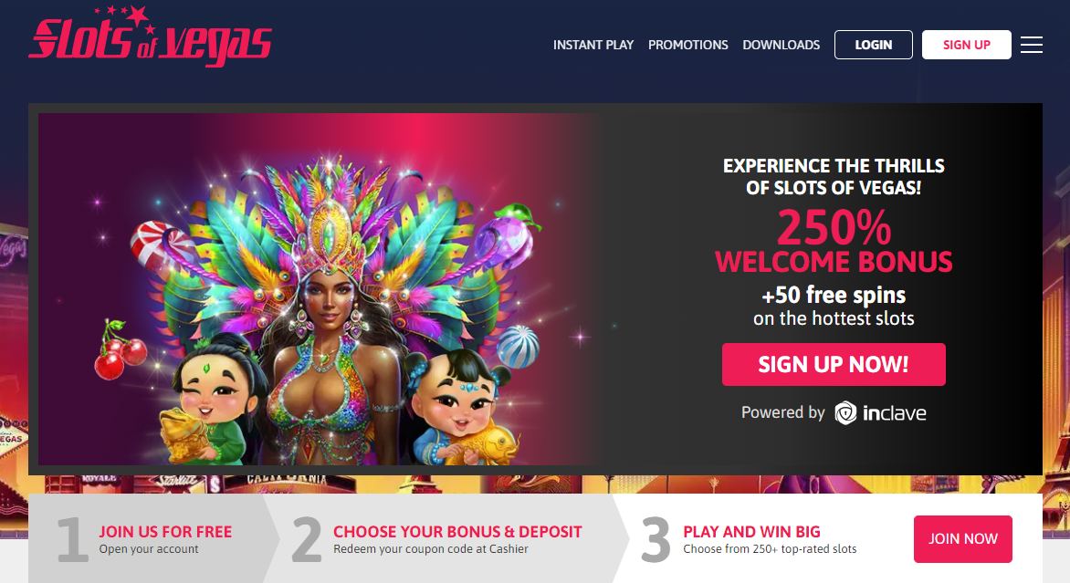Image resolution: width=1070 pixels, height=583 pixels.
Task: Select the Join Us For Free step
Action: tap(165, 538)
